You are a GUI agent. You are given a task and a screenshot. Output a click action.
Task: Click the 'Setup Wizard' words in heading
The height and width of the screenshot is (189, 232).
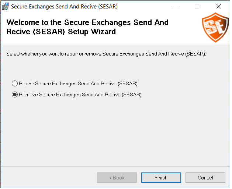pos(92,32)
